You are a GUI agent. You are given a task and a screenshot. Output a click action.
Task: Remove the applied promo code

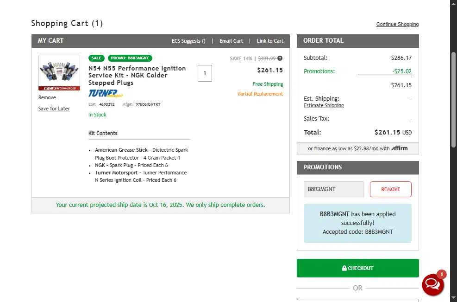click(390, 189)
